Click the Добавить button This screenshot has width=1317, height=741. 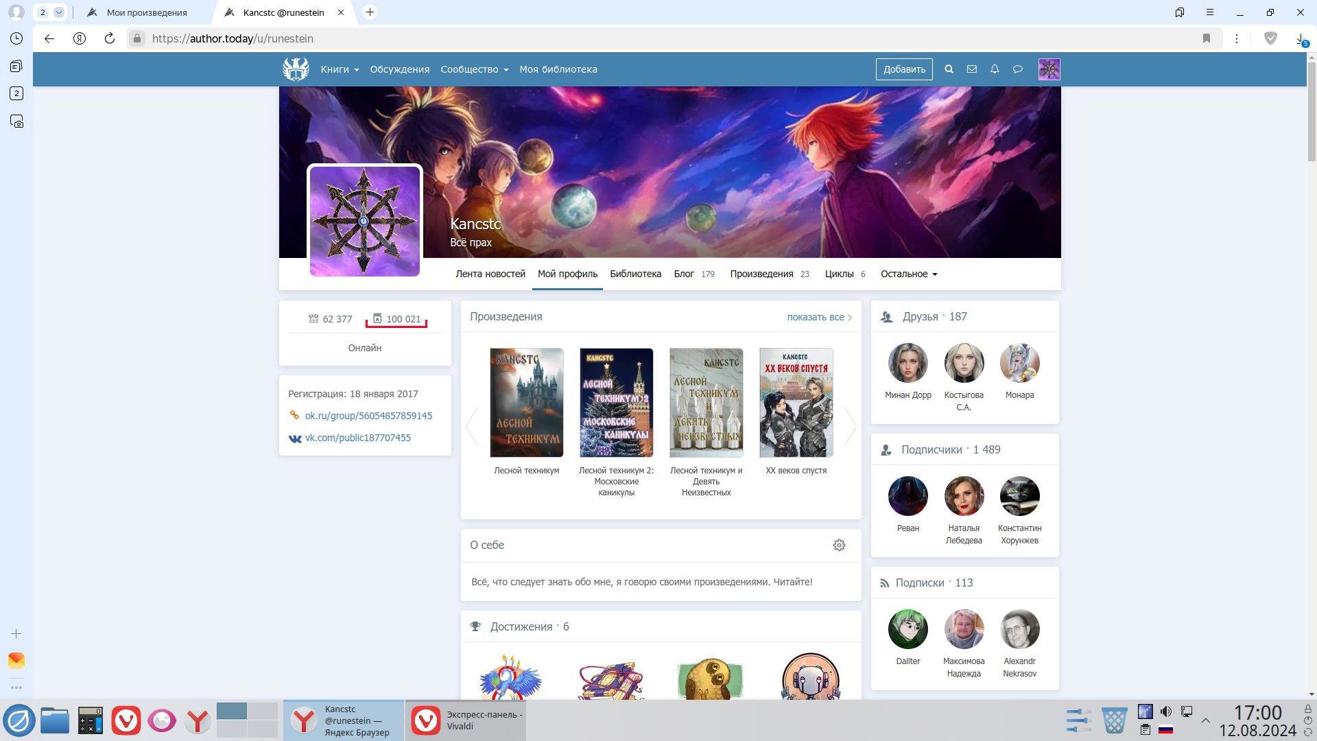[904, 69]
